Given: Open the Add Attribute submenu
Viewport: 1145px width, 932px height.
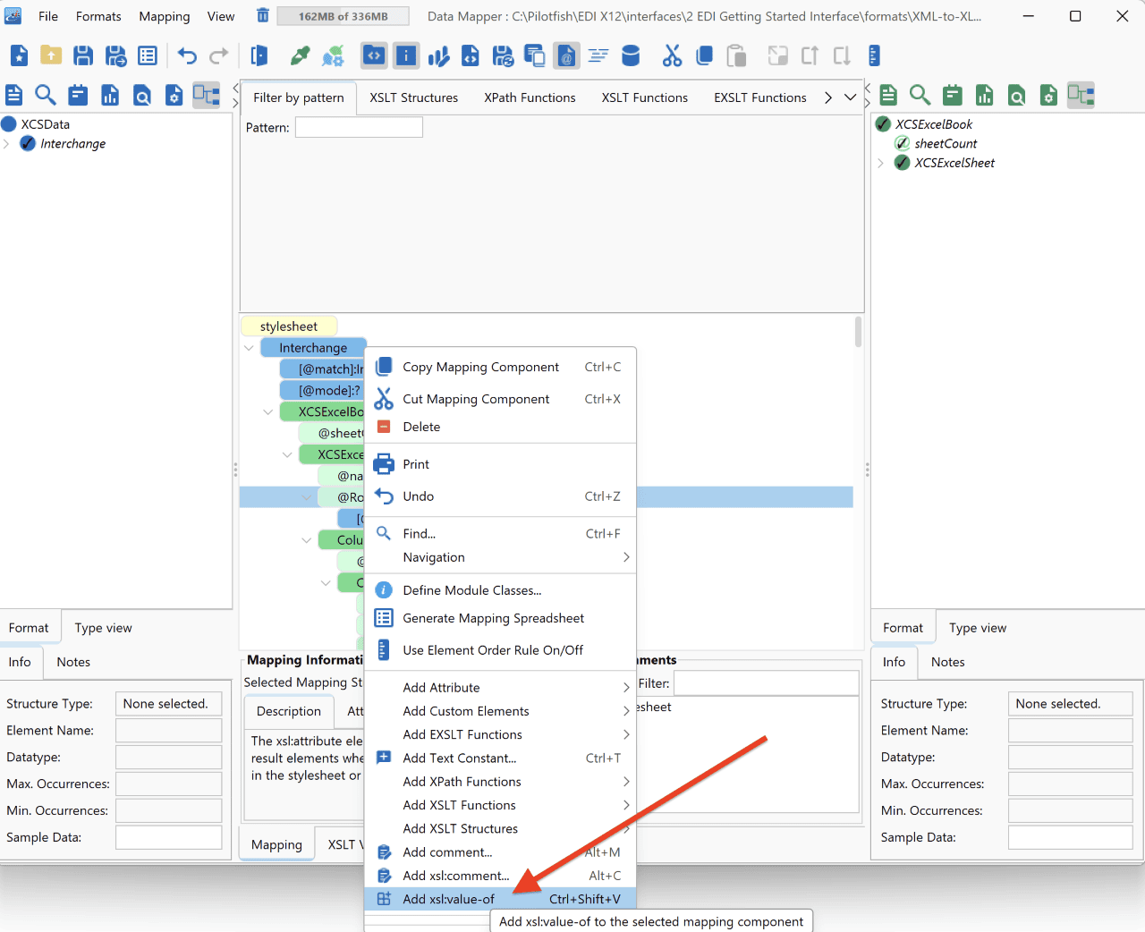Looking at the screenshot, I should (501, 687).
